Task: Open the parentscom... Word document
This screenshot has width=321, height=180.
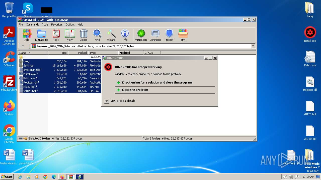Action: point(28,157)
